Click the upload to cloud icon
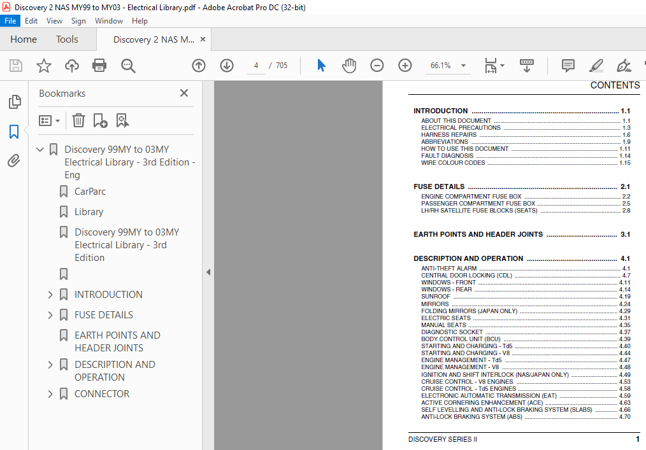Screen dimensions: 646x450 click(72, 66)
